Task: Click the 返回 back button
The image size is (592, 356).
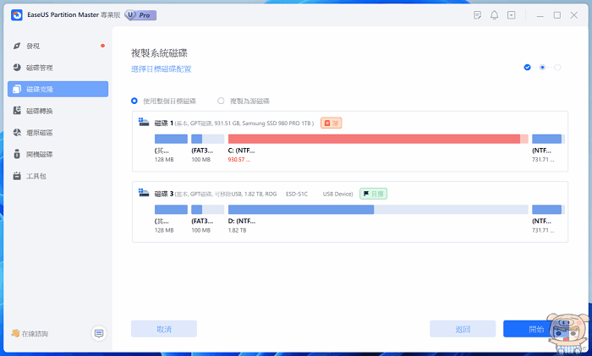Action: pos(463,329)
